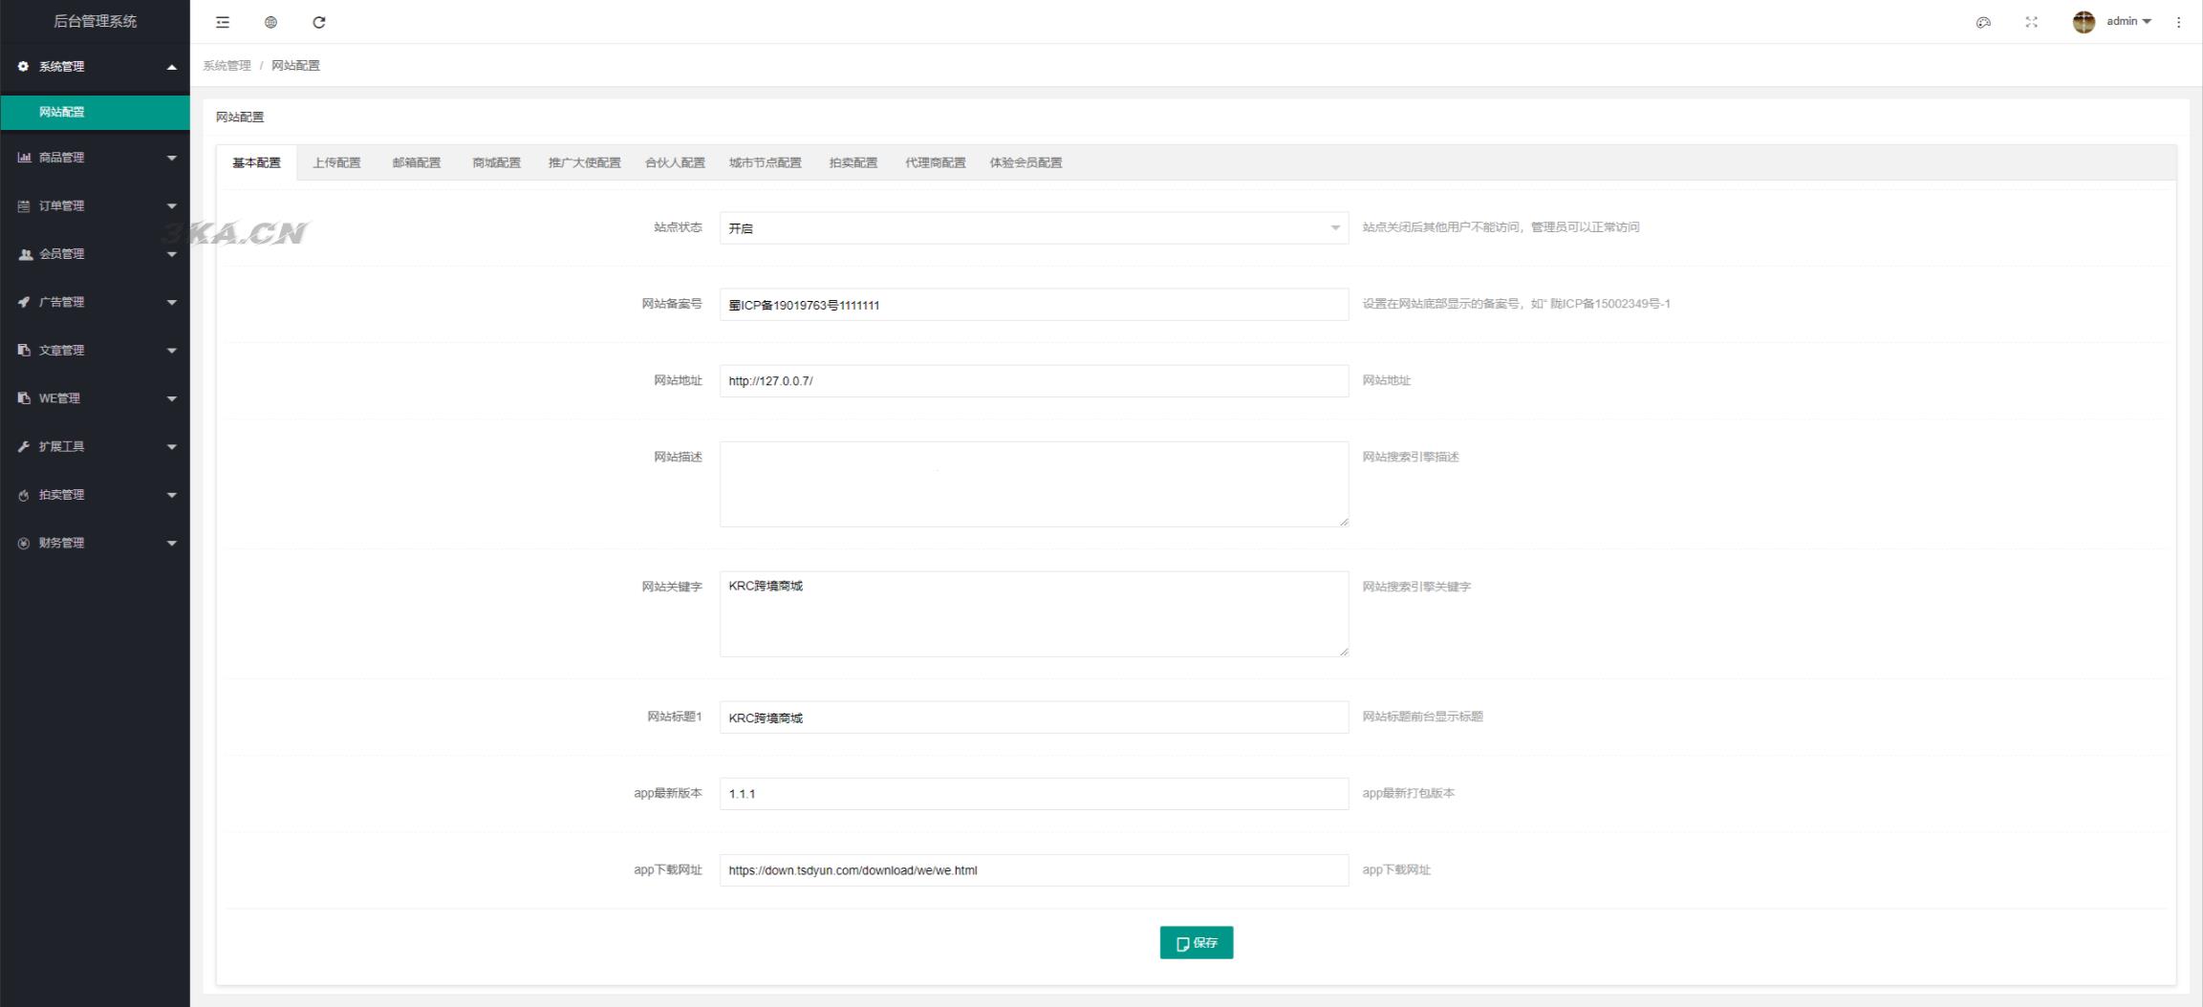This screenshot has height=1007, width=2203.
Task: Click the 后台管理系统 logo title
Action: (x=95, y=21)
